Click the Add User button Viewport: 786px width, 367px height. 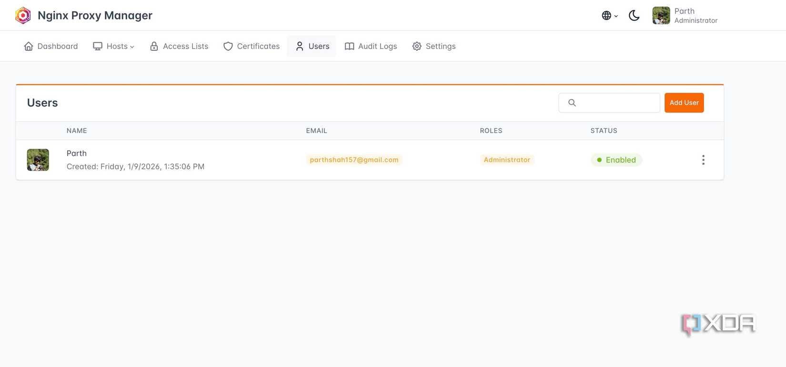(684, 103)
